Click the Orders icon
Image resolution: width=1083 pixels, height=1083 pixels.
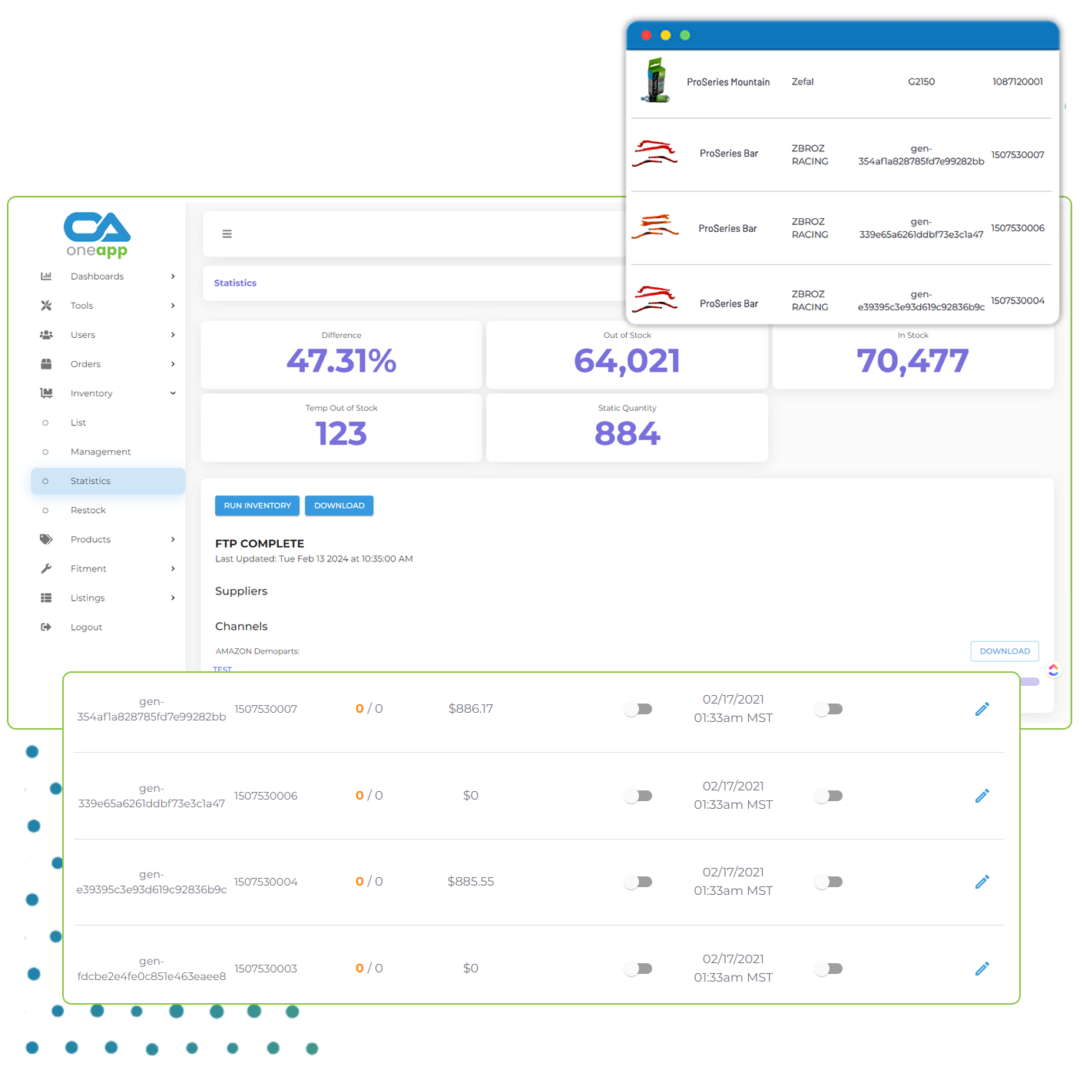(46, 363)
